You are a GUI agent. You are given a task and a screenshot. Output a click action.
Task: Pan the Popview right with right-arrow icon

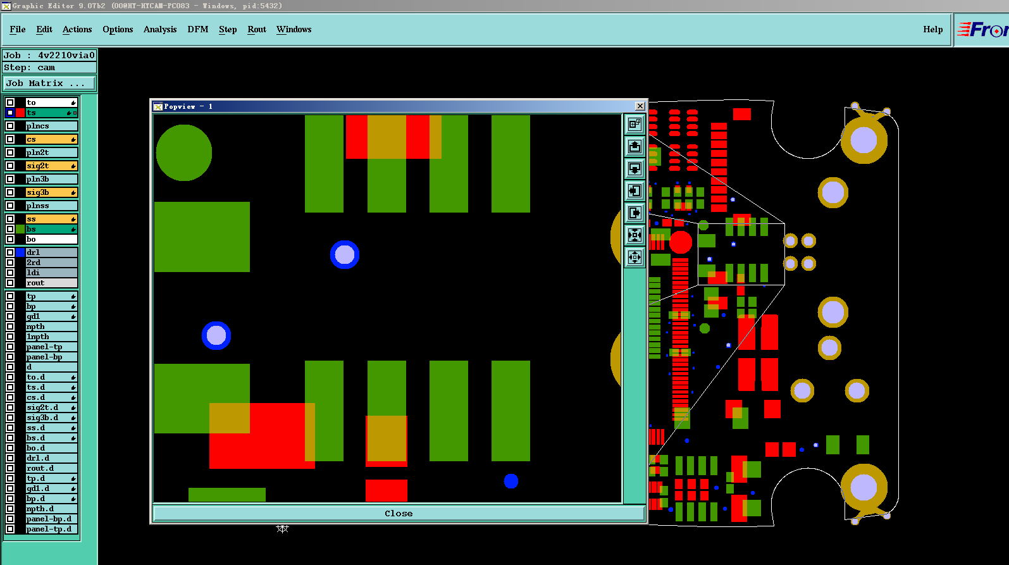634,213
